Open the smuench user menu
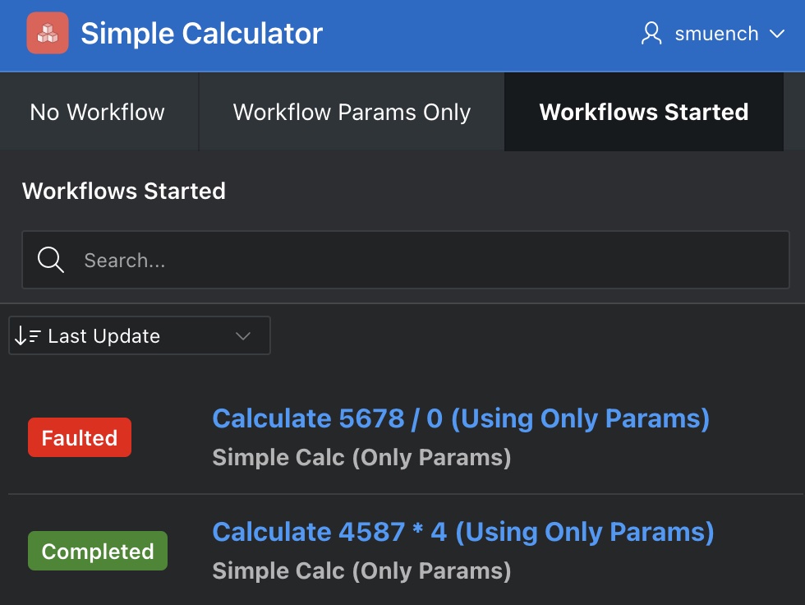The image size is (805, 605). coord(716,34)
